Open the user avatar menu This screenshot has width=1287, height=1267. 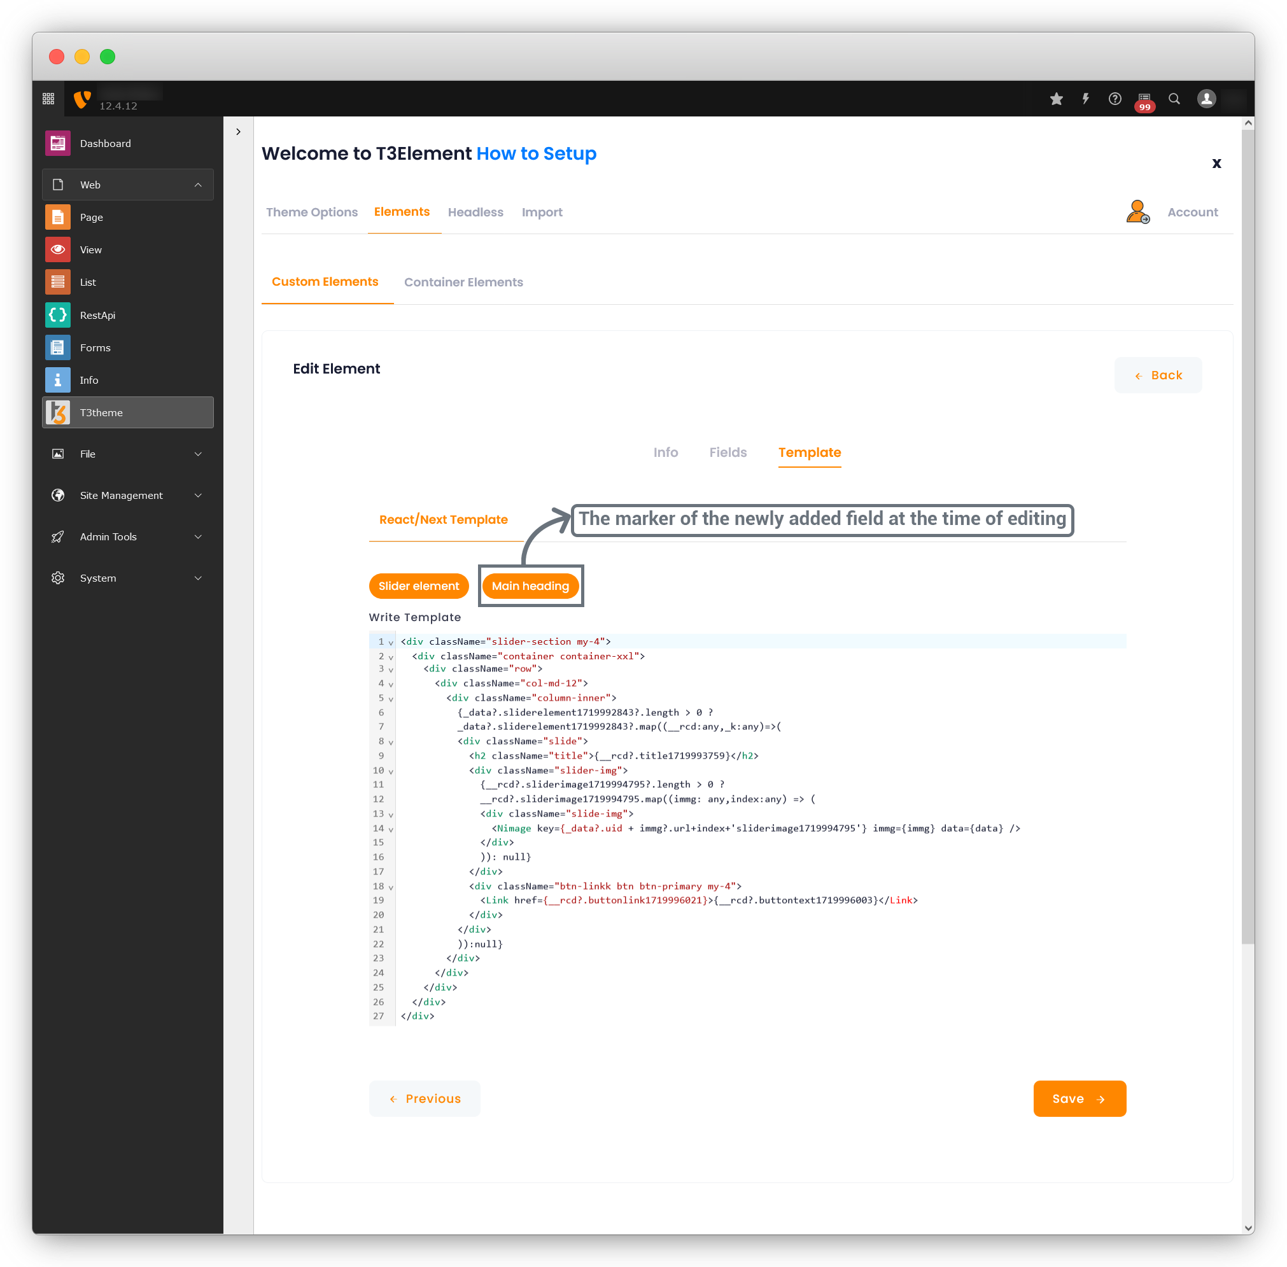pos(1206,99)
